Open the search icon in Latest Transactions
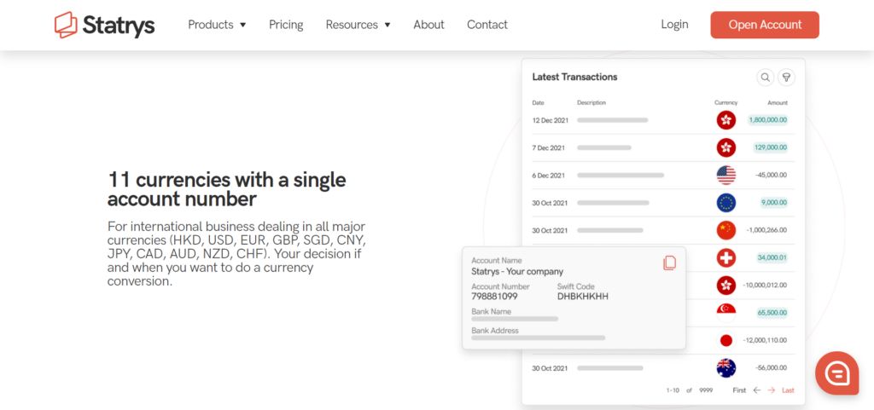Screen dimensions: 874x410 (x=766, y=78)
